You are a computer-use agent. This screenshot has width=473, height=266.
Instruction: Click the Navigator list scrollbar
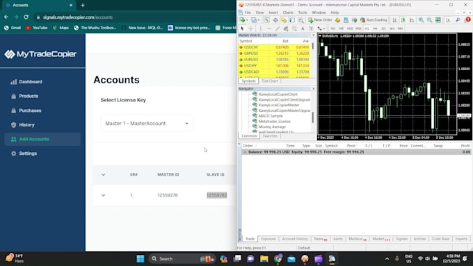click(313, 117)
